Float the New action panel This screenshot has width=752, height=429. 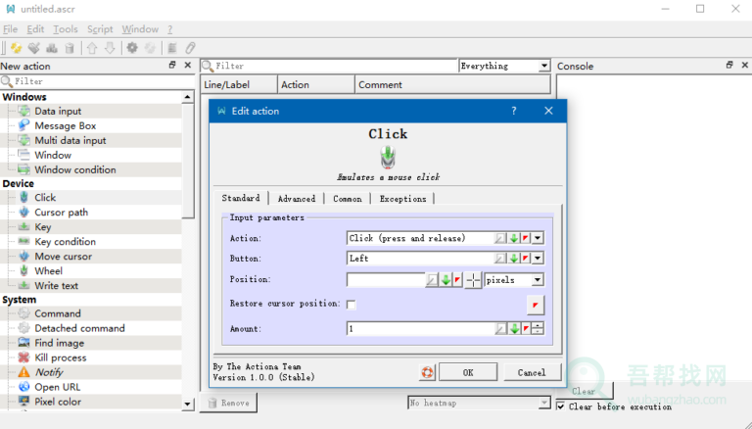(173, 66)
